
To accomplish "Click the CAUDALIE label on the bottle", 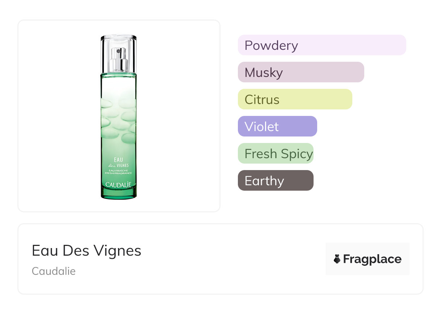I will tap(118, 185).
